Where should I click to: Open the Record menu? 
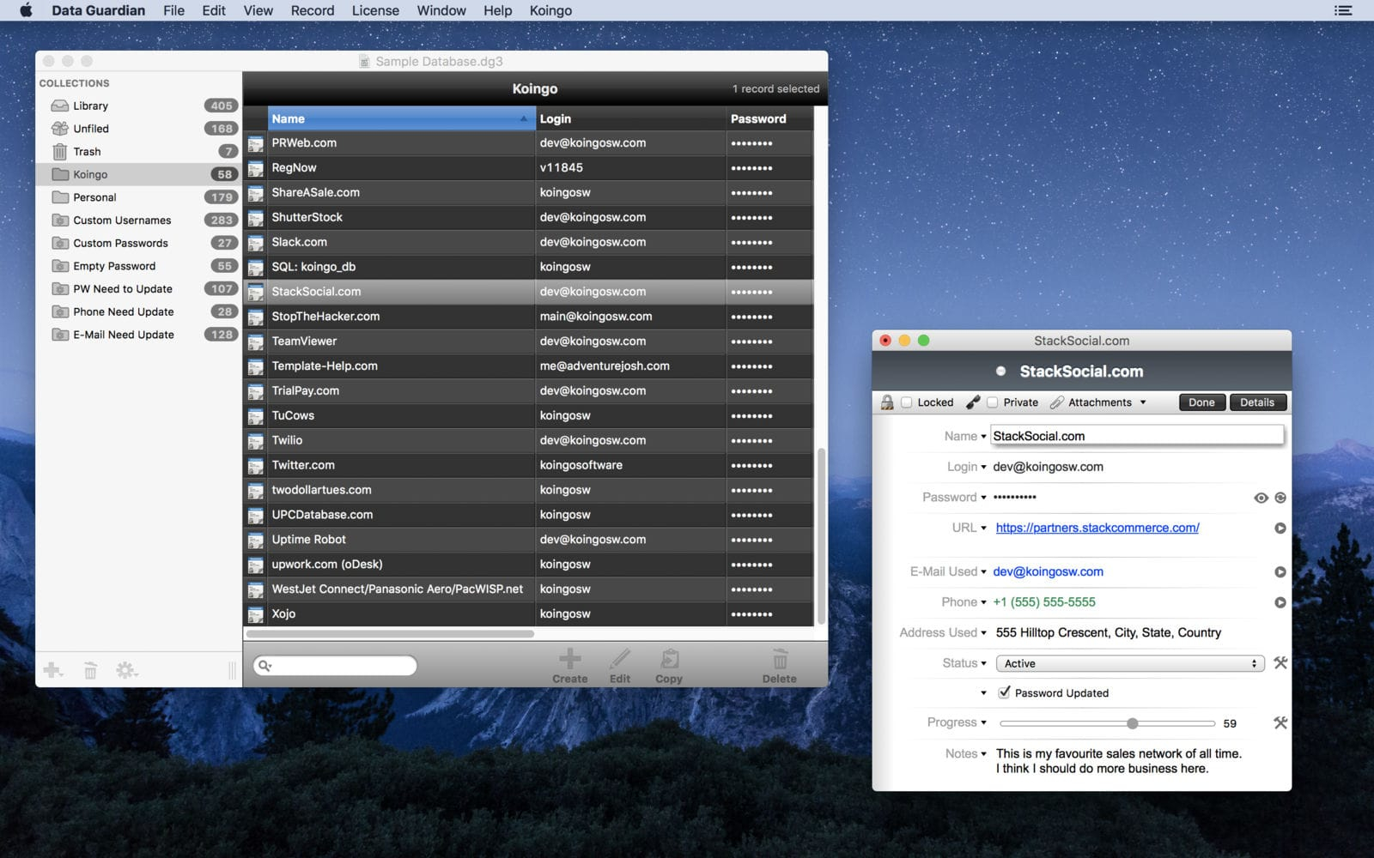313,10
